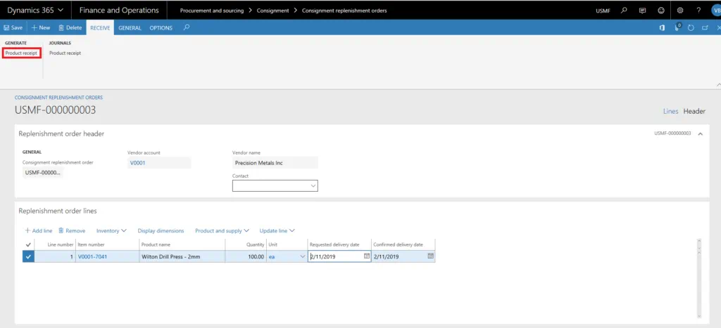Delete the current replenishment order
This screenshot has width=721, height=328.
[x=70, y=27]
